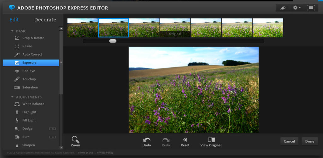Choose the Resize tool icon
This screenshot has height=158, width=323.
[17, 46]
